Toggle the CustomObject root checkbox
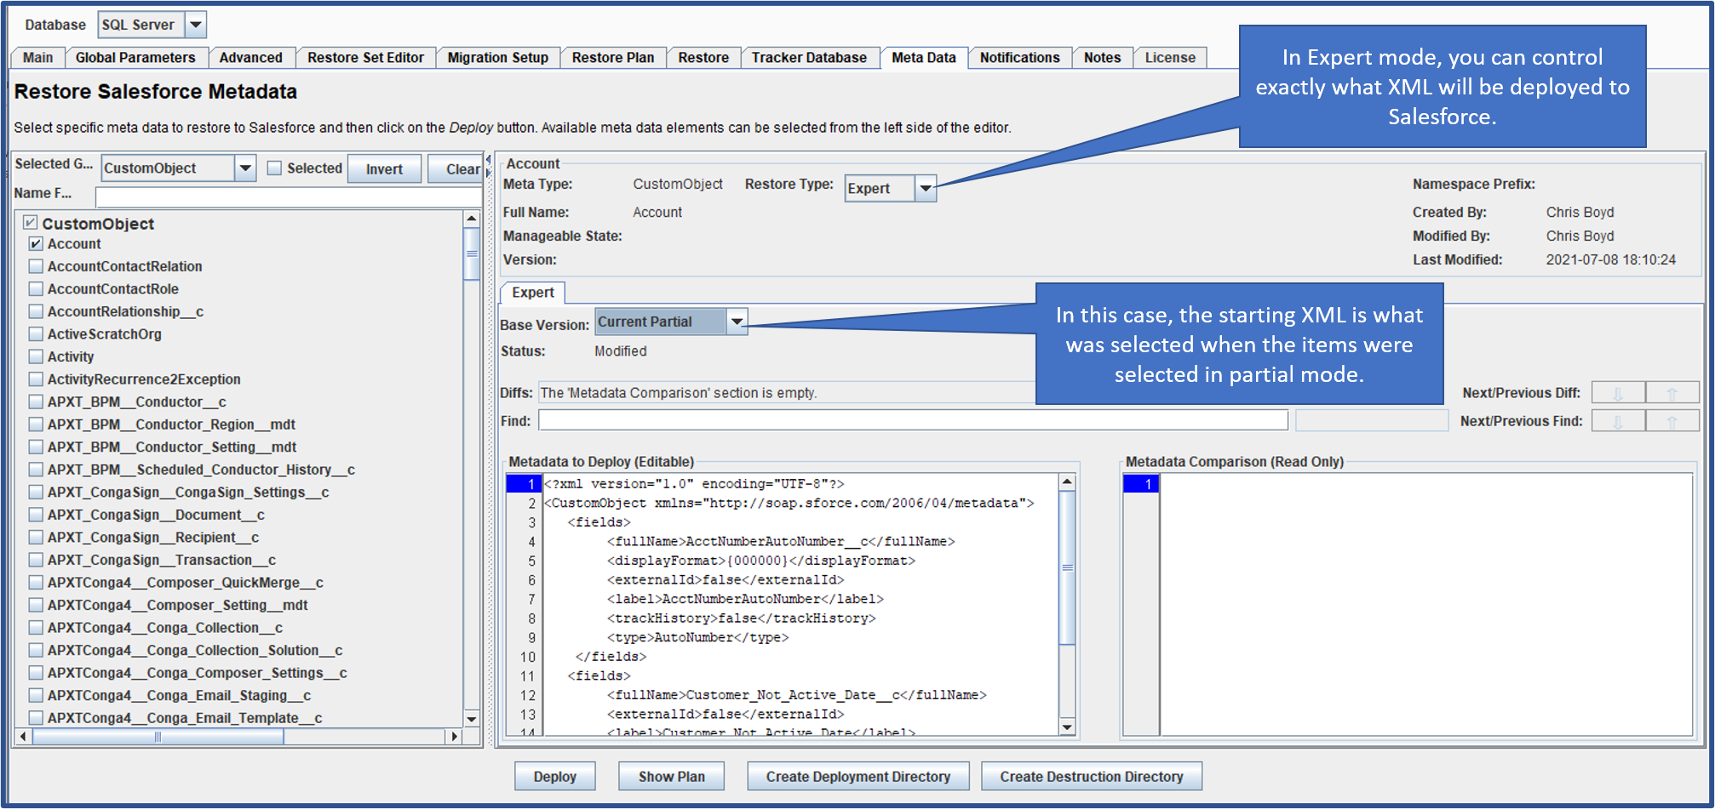1715x809 pixels. 31,223
